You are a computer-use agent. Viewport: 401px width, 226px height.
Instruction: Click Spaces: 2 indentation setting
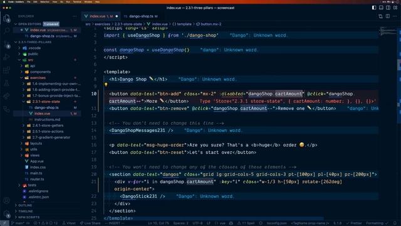point(181,223)
